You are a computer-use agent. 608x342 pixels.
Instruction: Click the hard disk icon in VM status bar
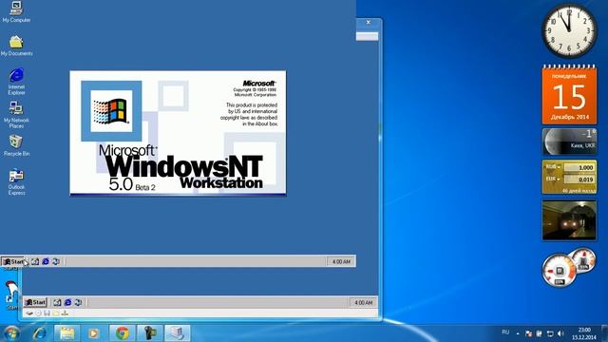tap(29, 313)
